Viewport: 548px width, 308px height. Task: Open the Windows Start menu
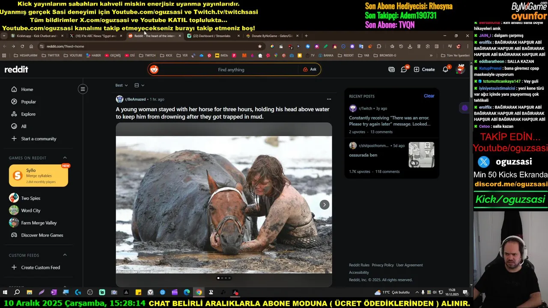(x=5, y=293)
